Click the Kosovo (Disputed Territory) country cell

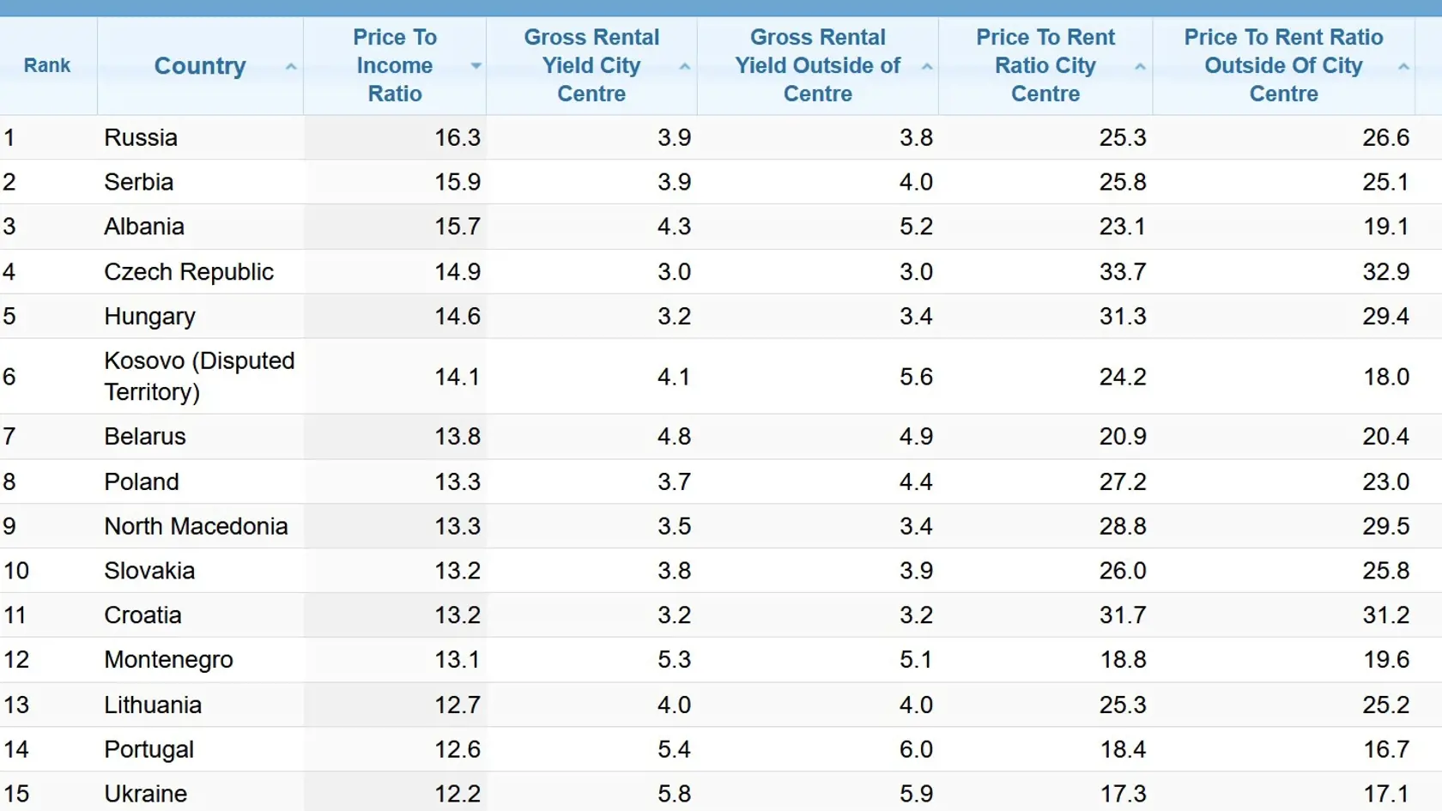coord(201,376)
